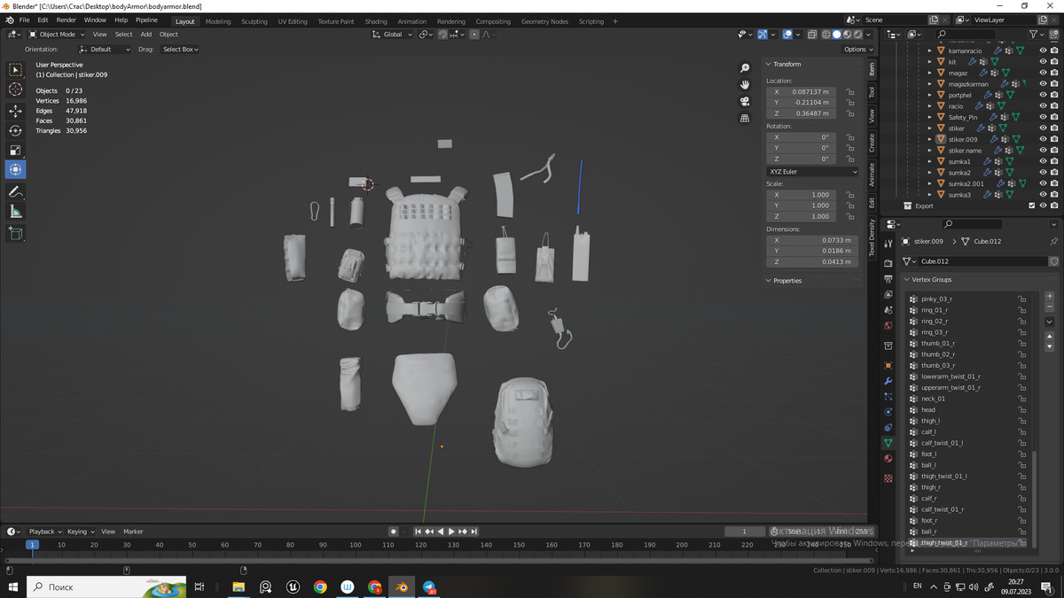This screenshot has width=1064, height=598.
Task: Open the Modifiers properties wrench tab
Action: tap(888, 381)
